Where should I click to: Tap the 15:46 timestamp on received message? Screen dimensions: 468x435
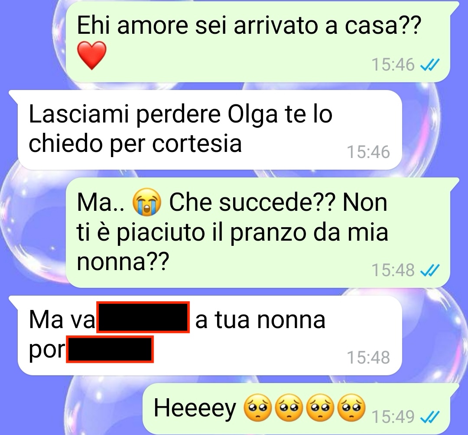click(x=368, y=152)
